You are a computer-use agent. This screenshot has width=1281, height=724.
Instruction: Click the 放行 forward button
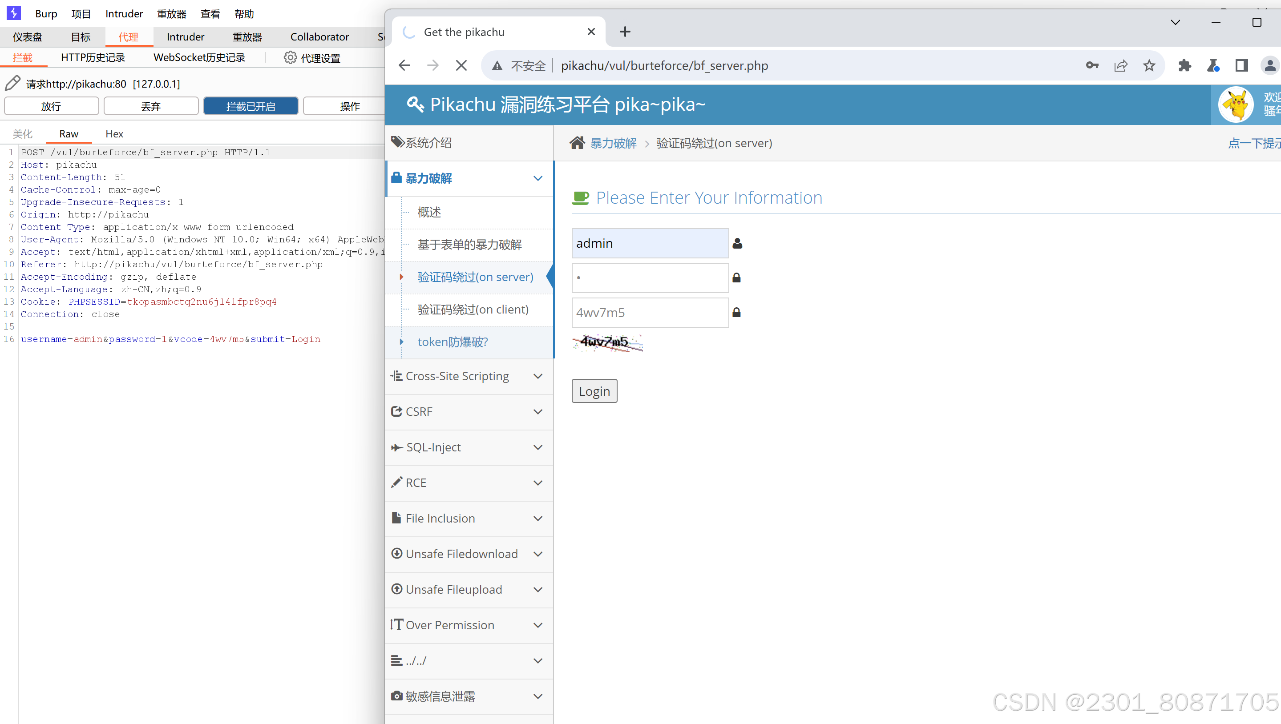[x=51, y=106]
